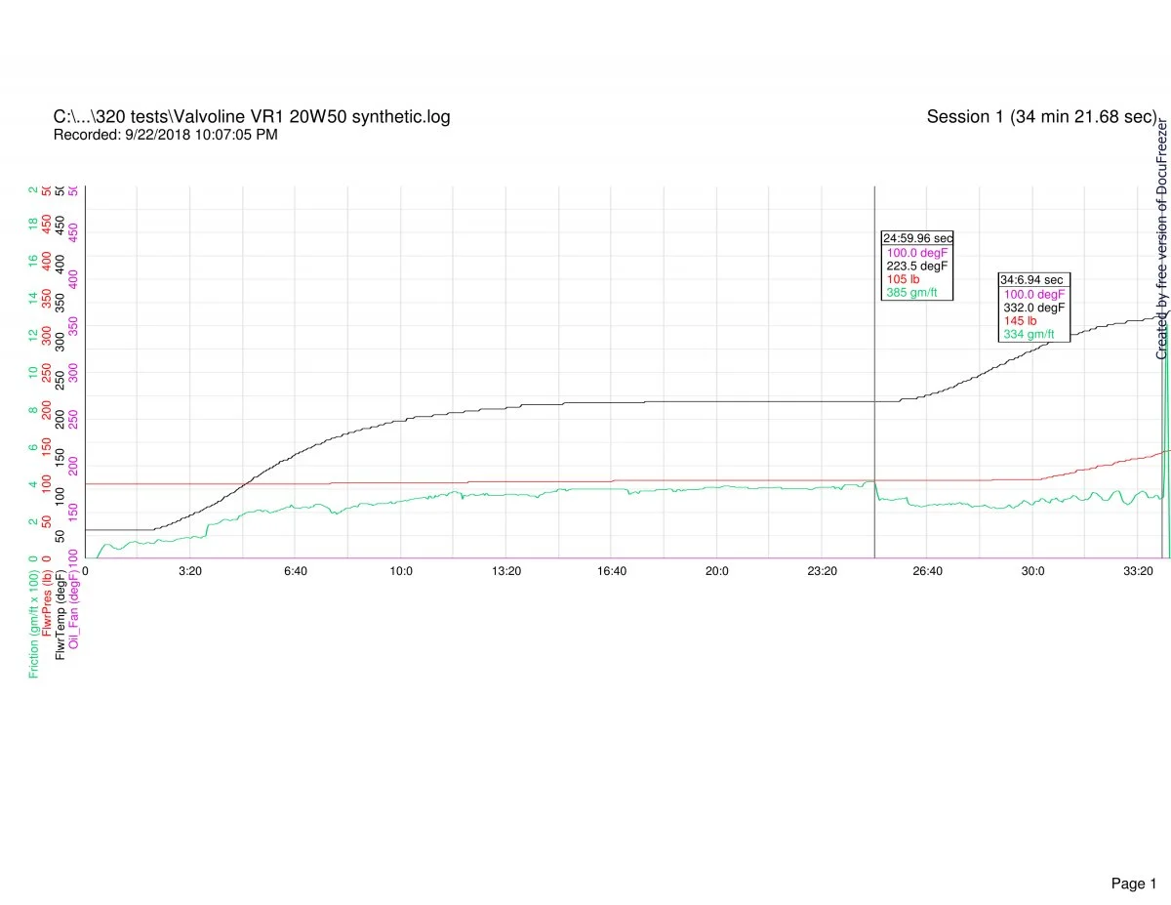Click the 13:20 time axis tick
Screen dimensions: 1171x905
coord(506,571)
